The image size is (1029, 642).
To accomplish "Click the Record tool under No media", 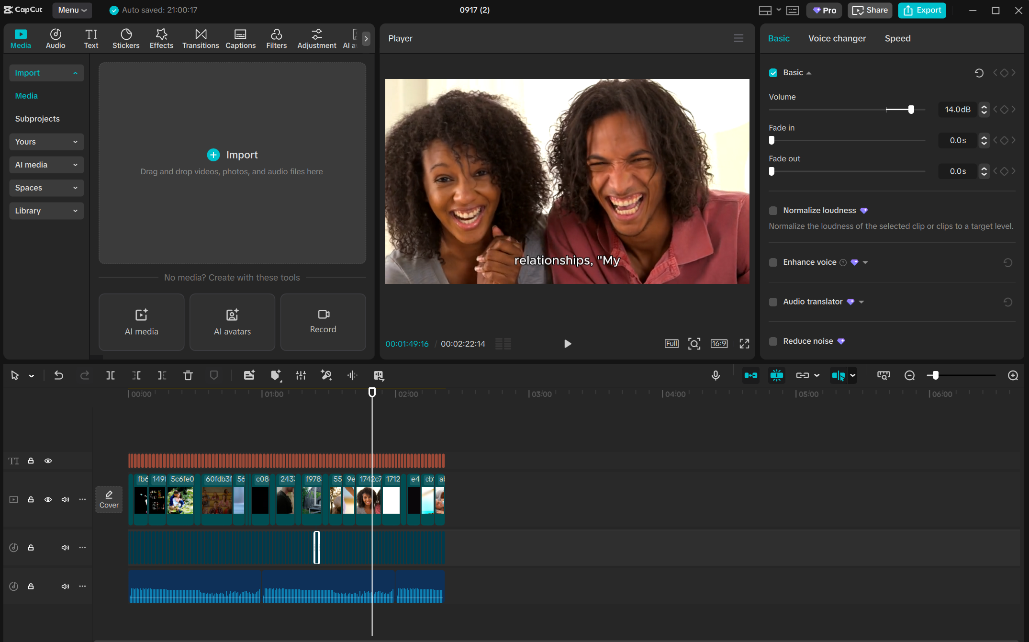I will [x=323, y=322].
